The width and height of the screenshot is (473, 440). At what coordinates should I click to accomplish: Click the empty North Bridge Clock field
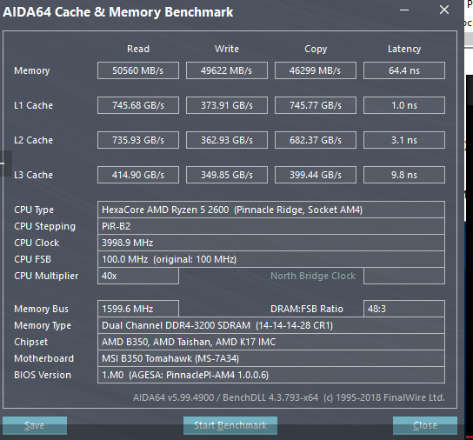click(404, 276)
